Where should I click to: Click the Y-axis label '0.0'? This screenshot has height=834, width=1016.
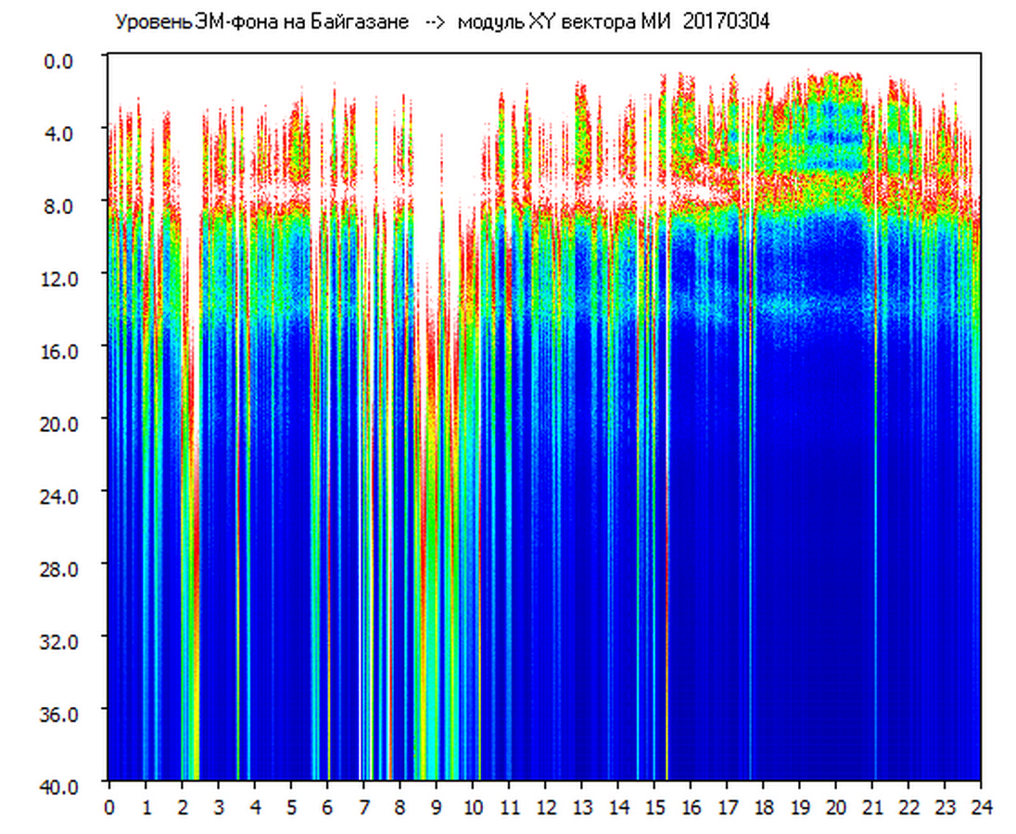[x=58, y=61]
